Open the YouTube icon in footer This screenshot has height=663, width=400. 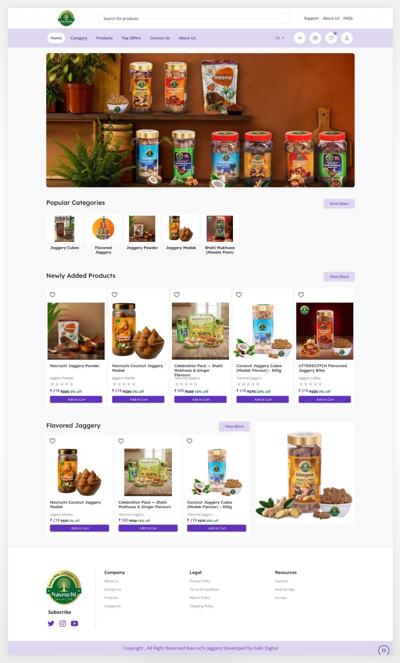point(75,623)
